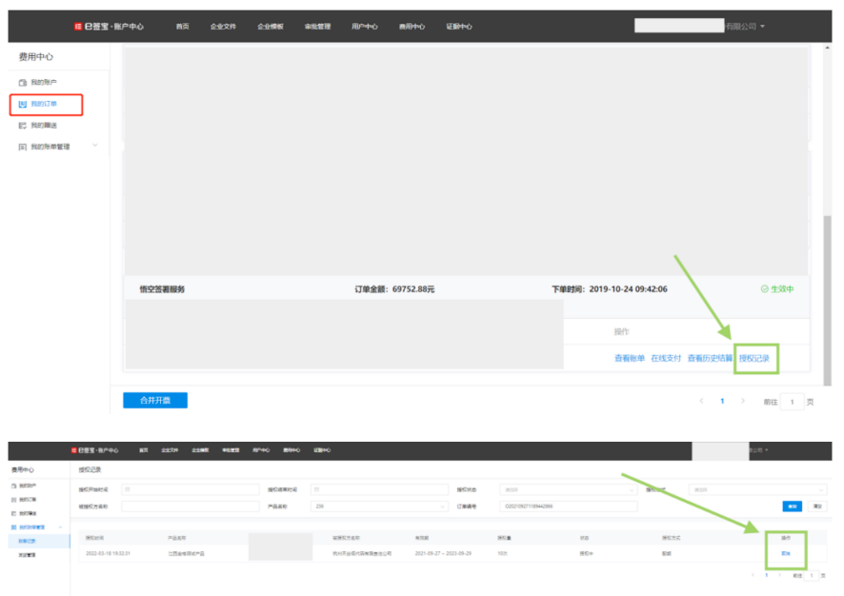The image size is (844, 596).
Task: Open the 授权状态 dropdown
Action: pos(569,489)
